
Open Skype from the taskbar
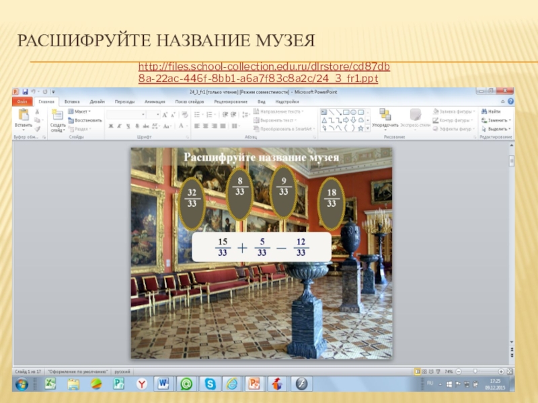tap(210, 384)
